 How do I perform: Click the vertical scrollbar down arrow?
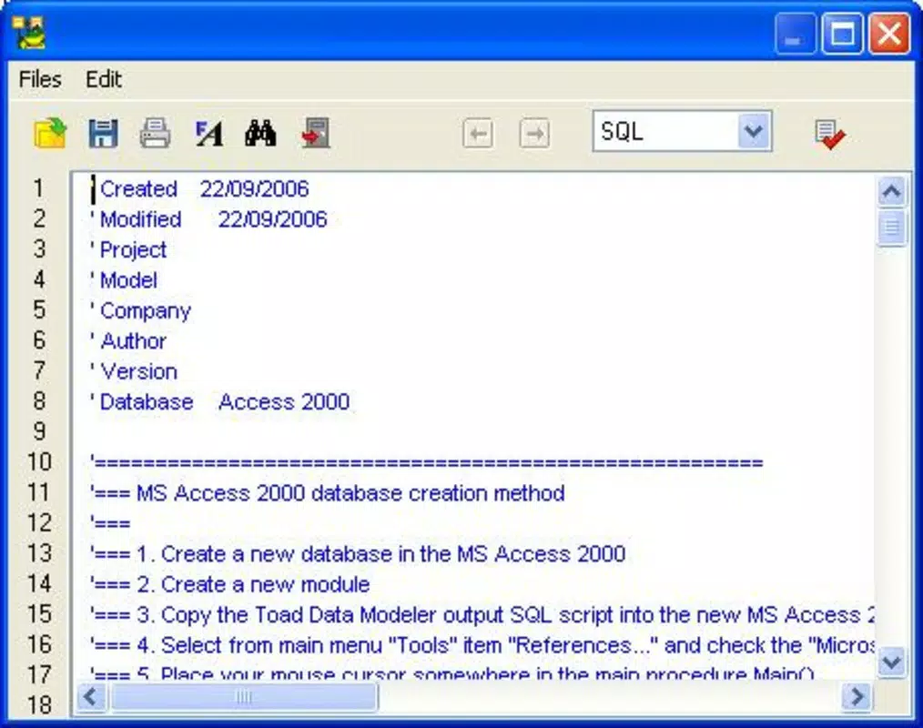tap(892, 662)
